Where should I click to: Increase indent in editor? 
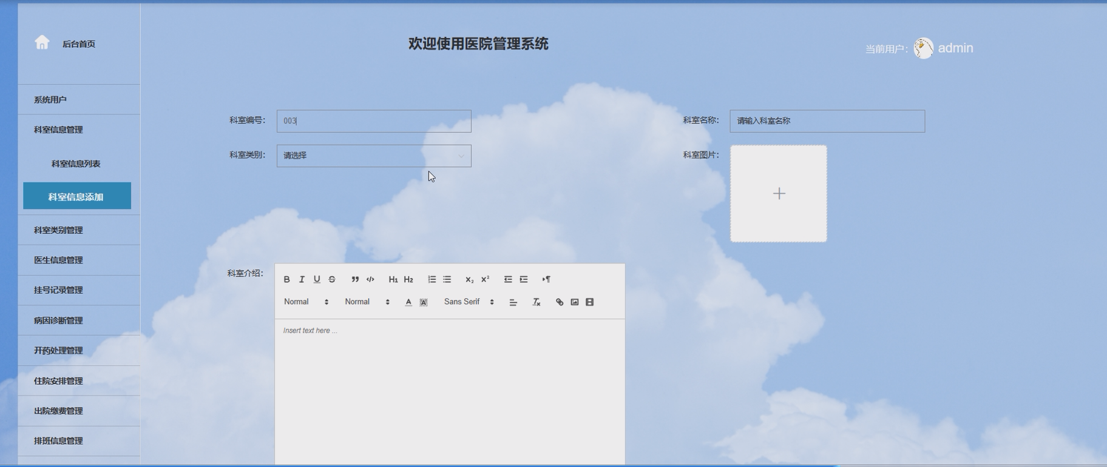click(523, 279)
